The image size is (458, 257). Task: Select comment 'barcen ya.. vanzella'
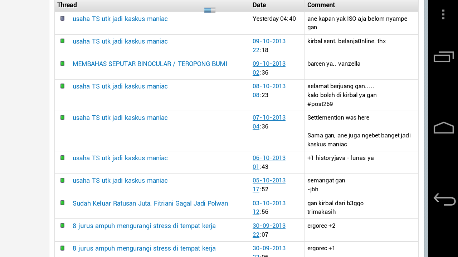pyautogui.click(x=334, y=64)
